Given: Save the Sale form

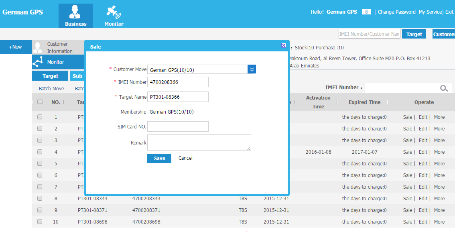Looking at the screenshot, I should [159, 158].
